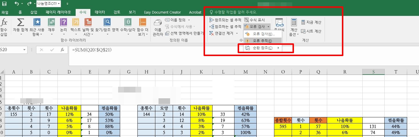Click the Undo arrow icon
Viewport: 419px width, 137px height.
pyautogui.click(x=16, y=4)
